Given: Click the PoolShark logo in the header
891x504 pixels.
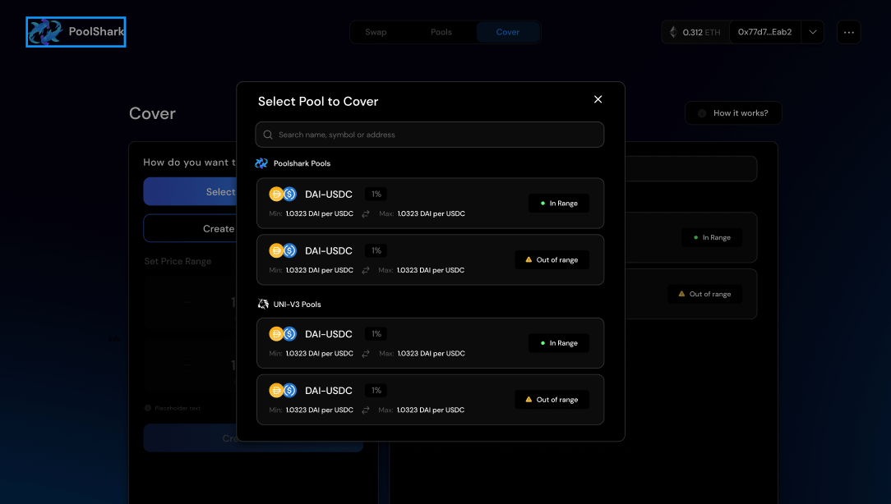Looking at the screenshot, I should pyautogui.click(x=75, y=32).
